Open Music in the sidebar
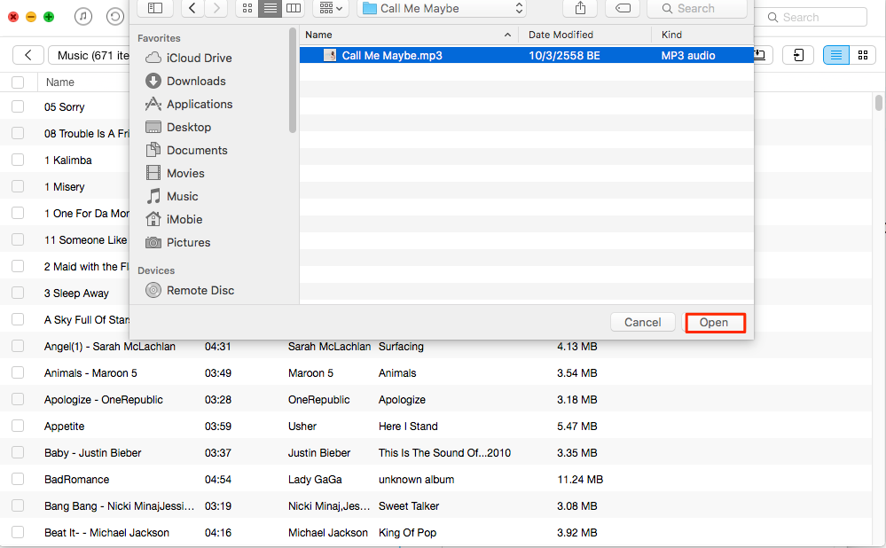 pyautogui.click(x=172, y=196)
